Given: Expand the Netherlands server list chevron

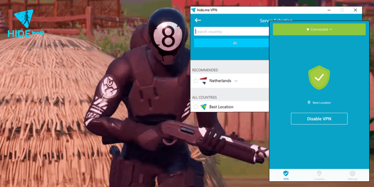Looking at the screenshot, I should point(236,81).
